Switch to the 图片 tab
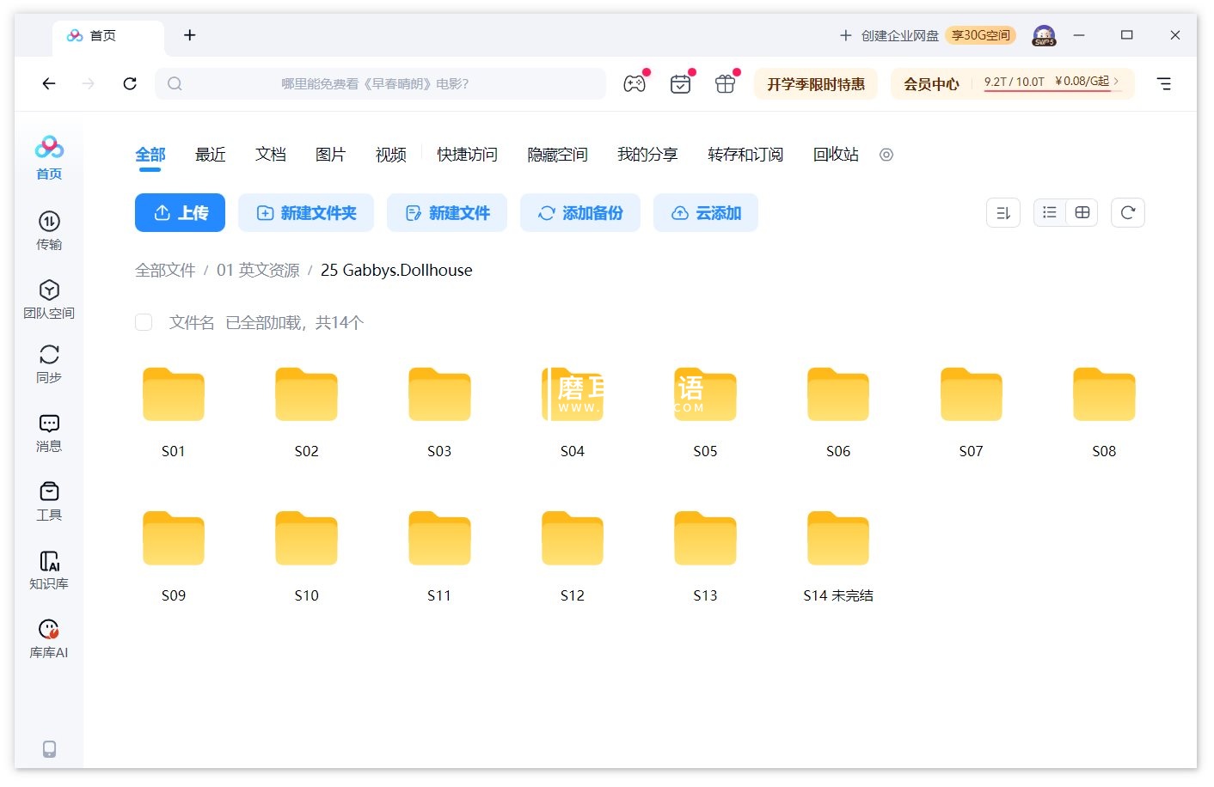This screenshot has width=1214, height=787. pyautogui.click(x=331, y=155)
